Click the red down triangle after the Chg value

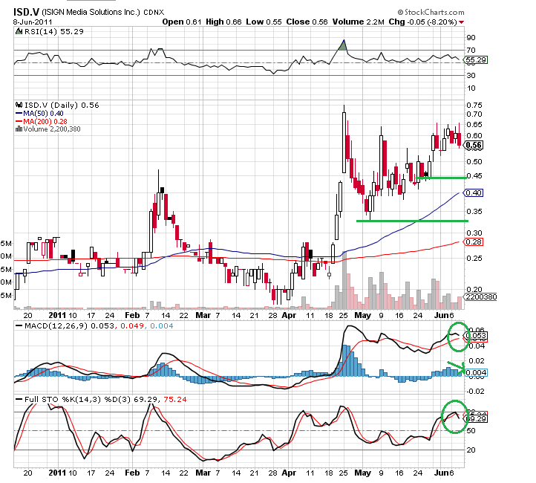point(462,22)
